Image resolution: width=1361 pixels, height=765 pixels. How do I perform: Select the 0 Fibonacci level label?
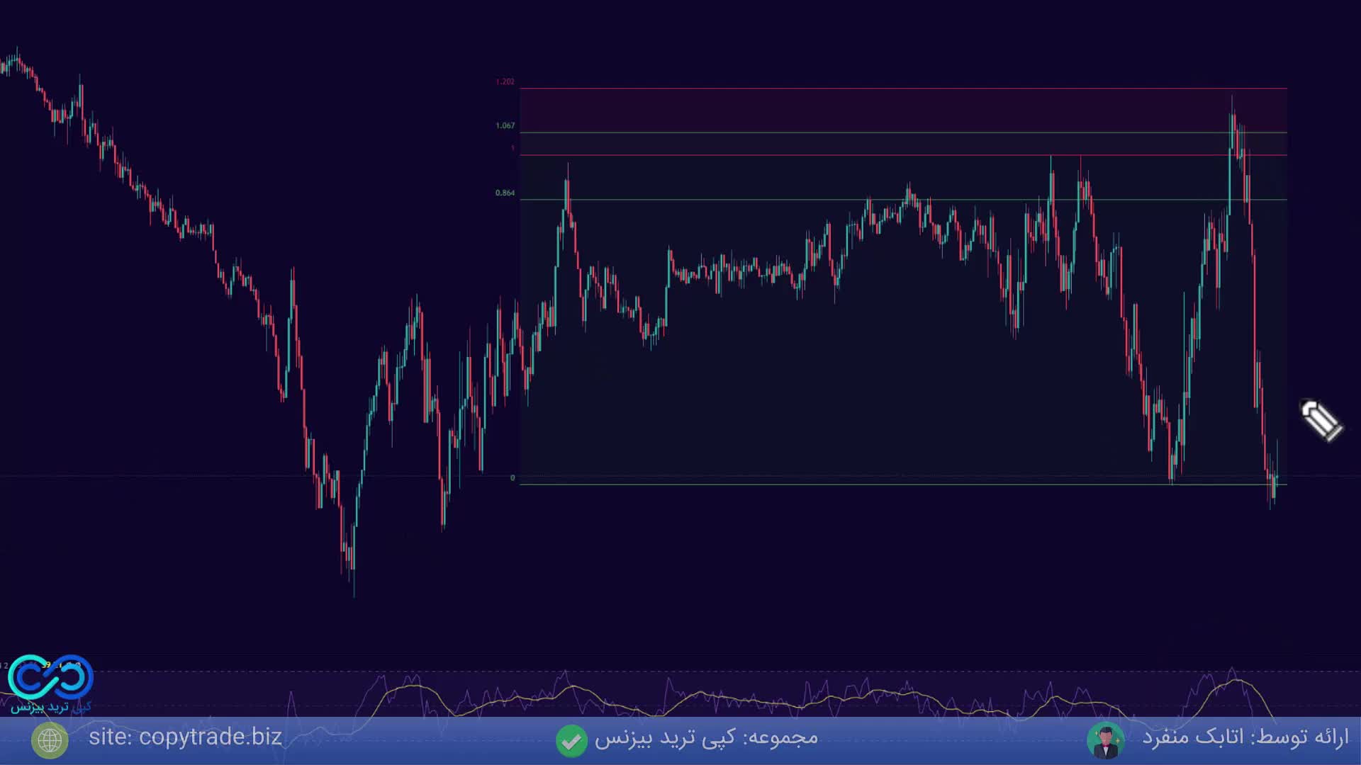(x=513, y=478)
